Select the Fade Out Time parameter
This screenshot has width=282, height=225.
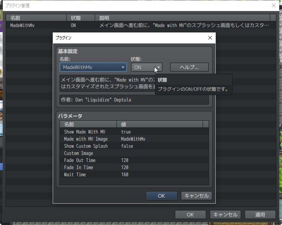134,160
